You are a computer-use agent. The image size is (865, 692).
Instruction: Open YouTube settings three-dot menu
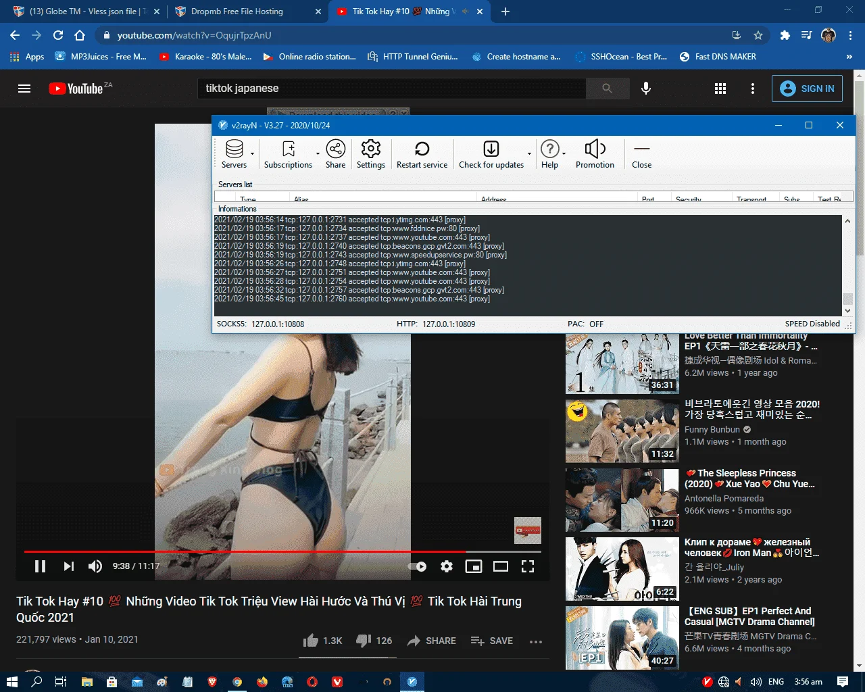pos(753,89)
